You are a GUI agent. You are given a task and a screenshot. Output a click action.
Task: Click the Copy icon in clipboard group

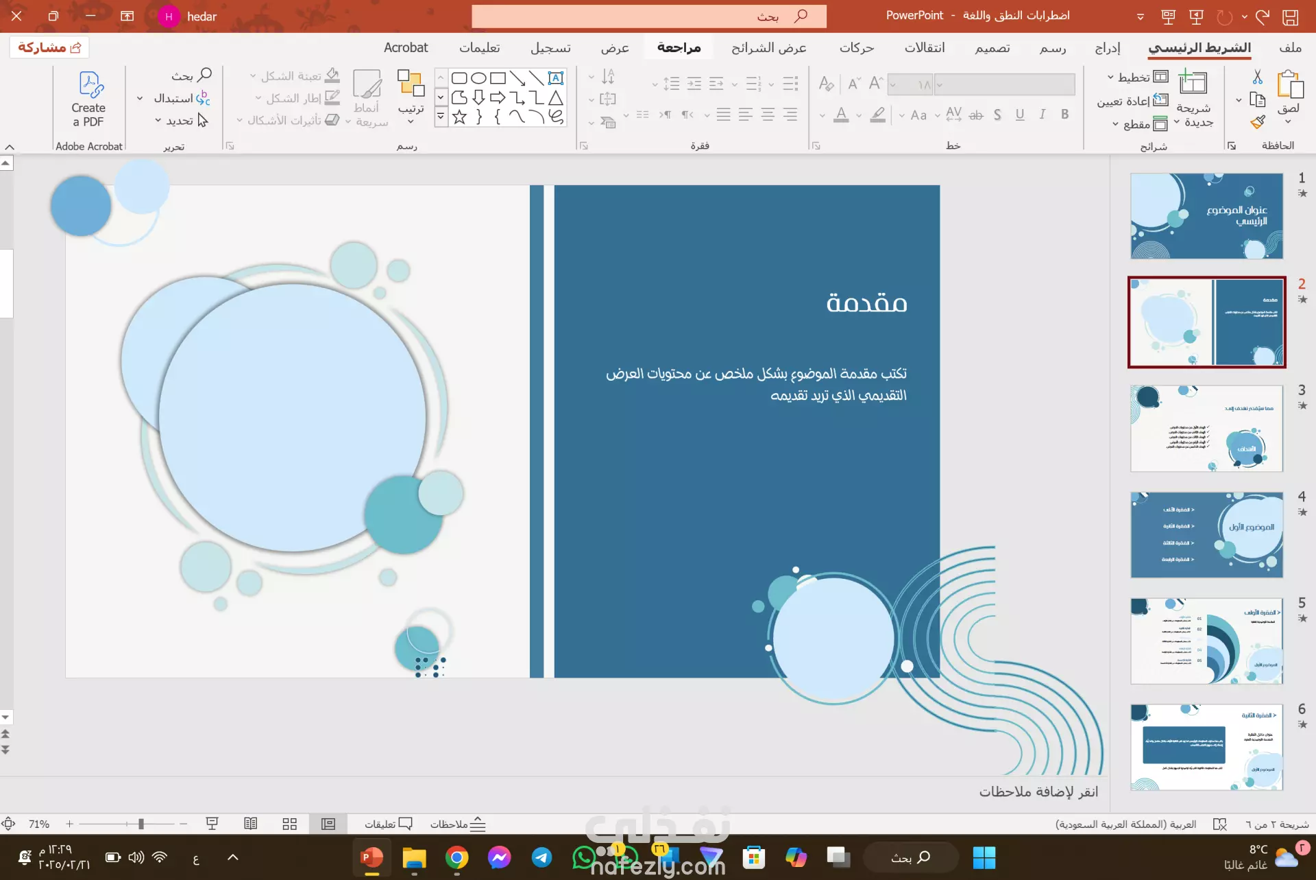[1257, 99]
